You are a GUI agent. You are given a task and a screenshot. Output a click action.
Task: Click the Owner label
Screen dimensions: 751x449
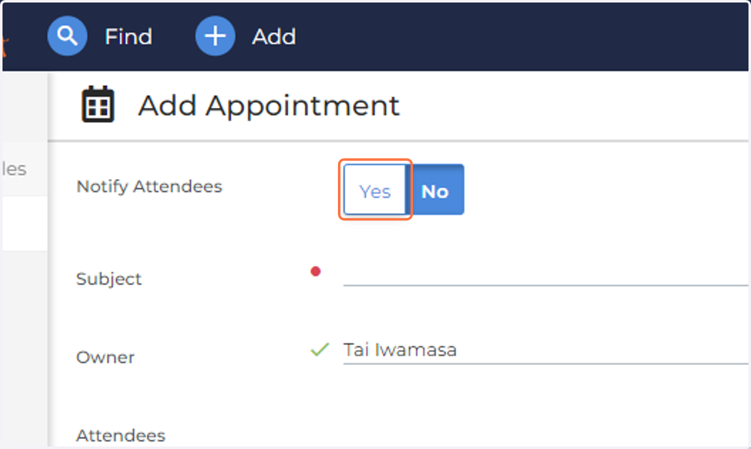105,358
